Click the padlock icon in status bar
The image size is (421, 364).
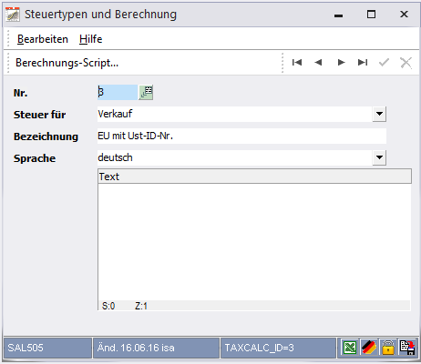coord(388,347)
